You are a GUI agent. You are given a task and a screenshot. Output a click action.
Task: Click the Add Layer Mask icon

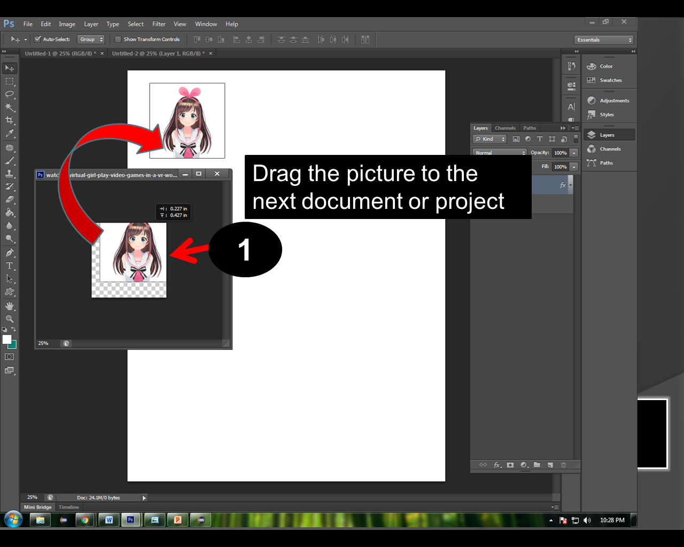tap(510, 465)
